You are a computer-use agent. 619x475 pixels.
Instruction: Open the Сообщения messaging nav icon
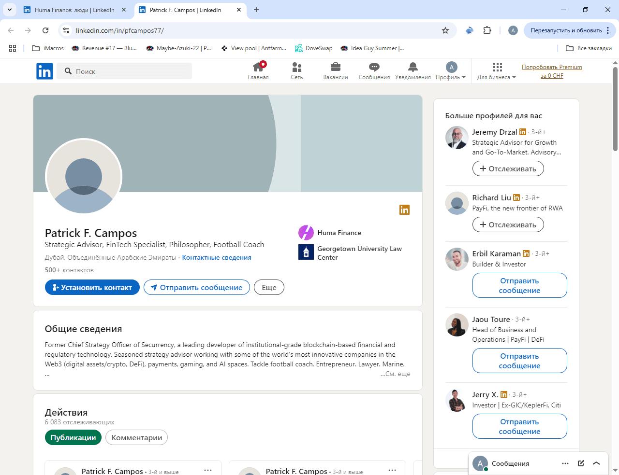point(374,71)
